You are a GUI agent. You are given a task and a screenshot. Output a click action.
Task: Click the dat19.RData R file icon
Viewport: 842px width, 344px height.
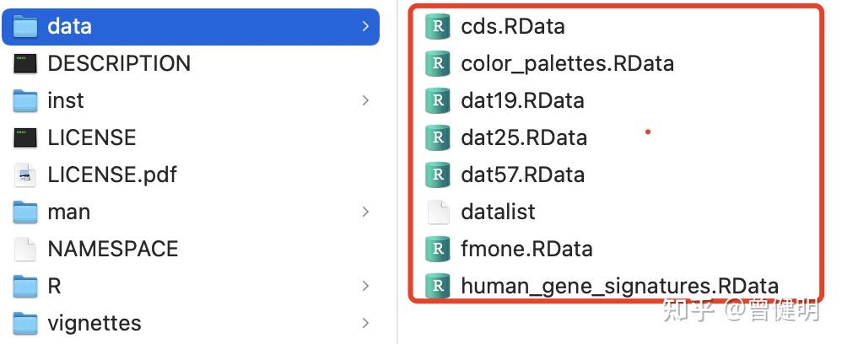tap(437, 100)
